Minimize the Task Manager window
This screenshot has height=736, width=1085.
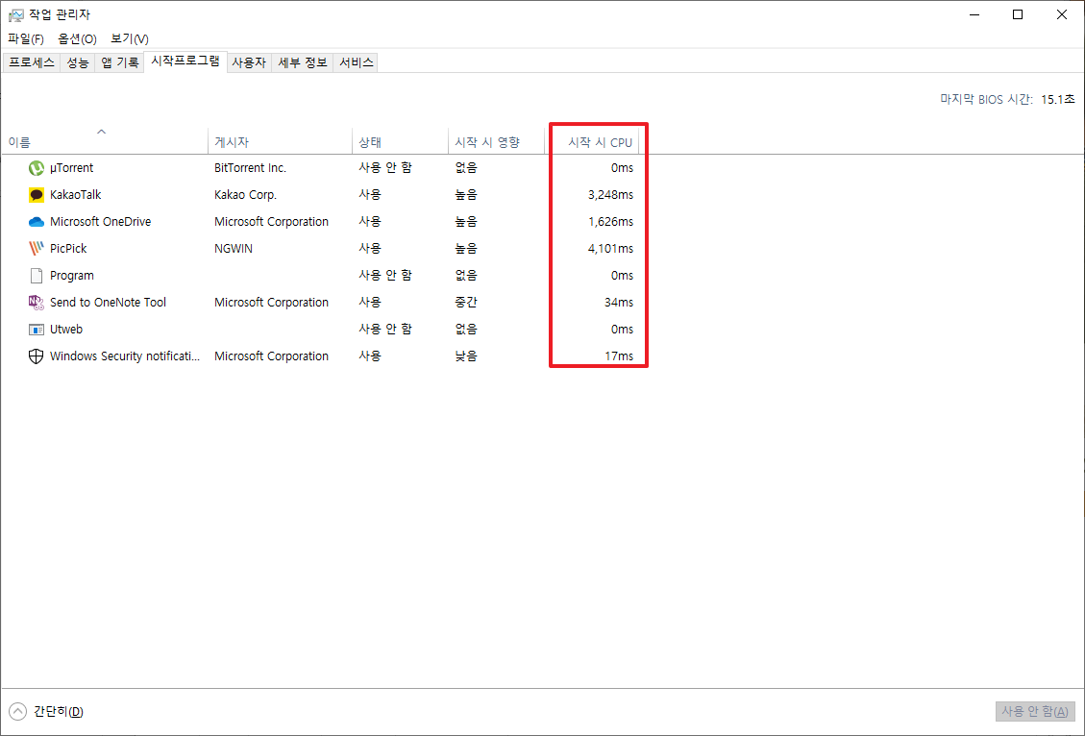[x=974, y=14]
